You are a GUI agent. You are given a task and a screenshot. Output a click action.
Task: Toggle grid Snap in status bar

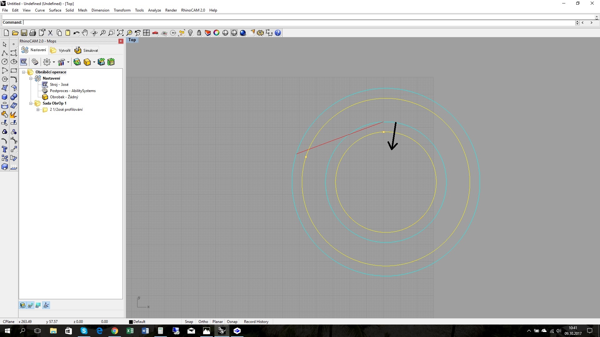coord(189,322)
